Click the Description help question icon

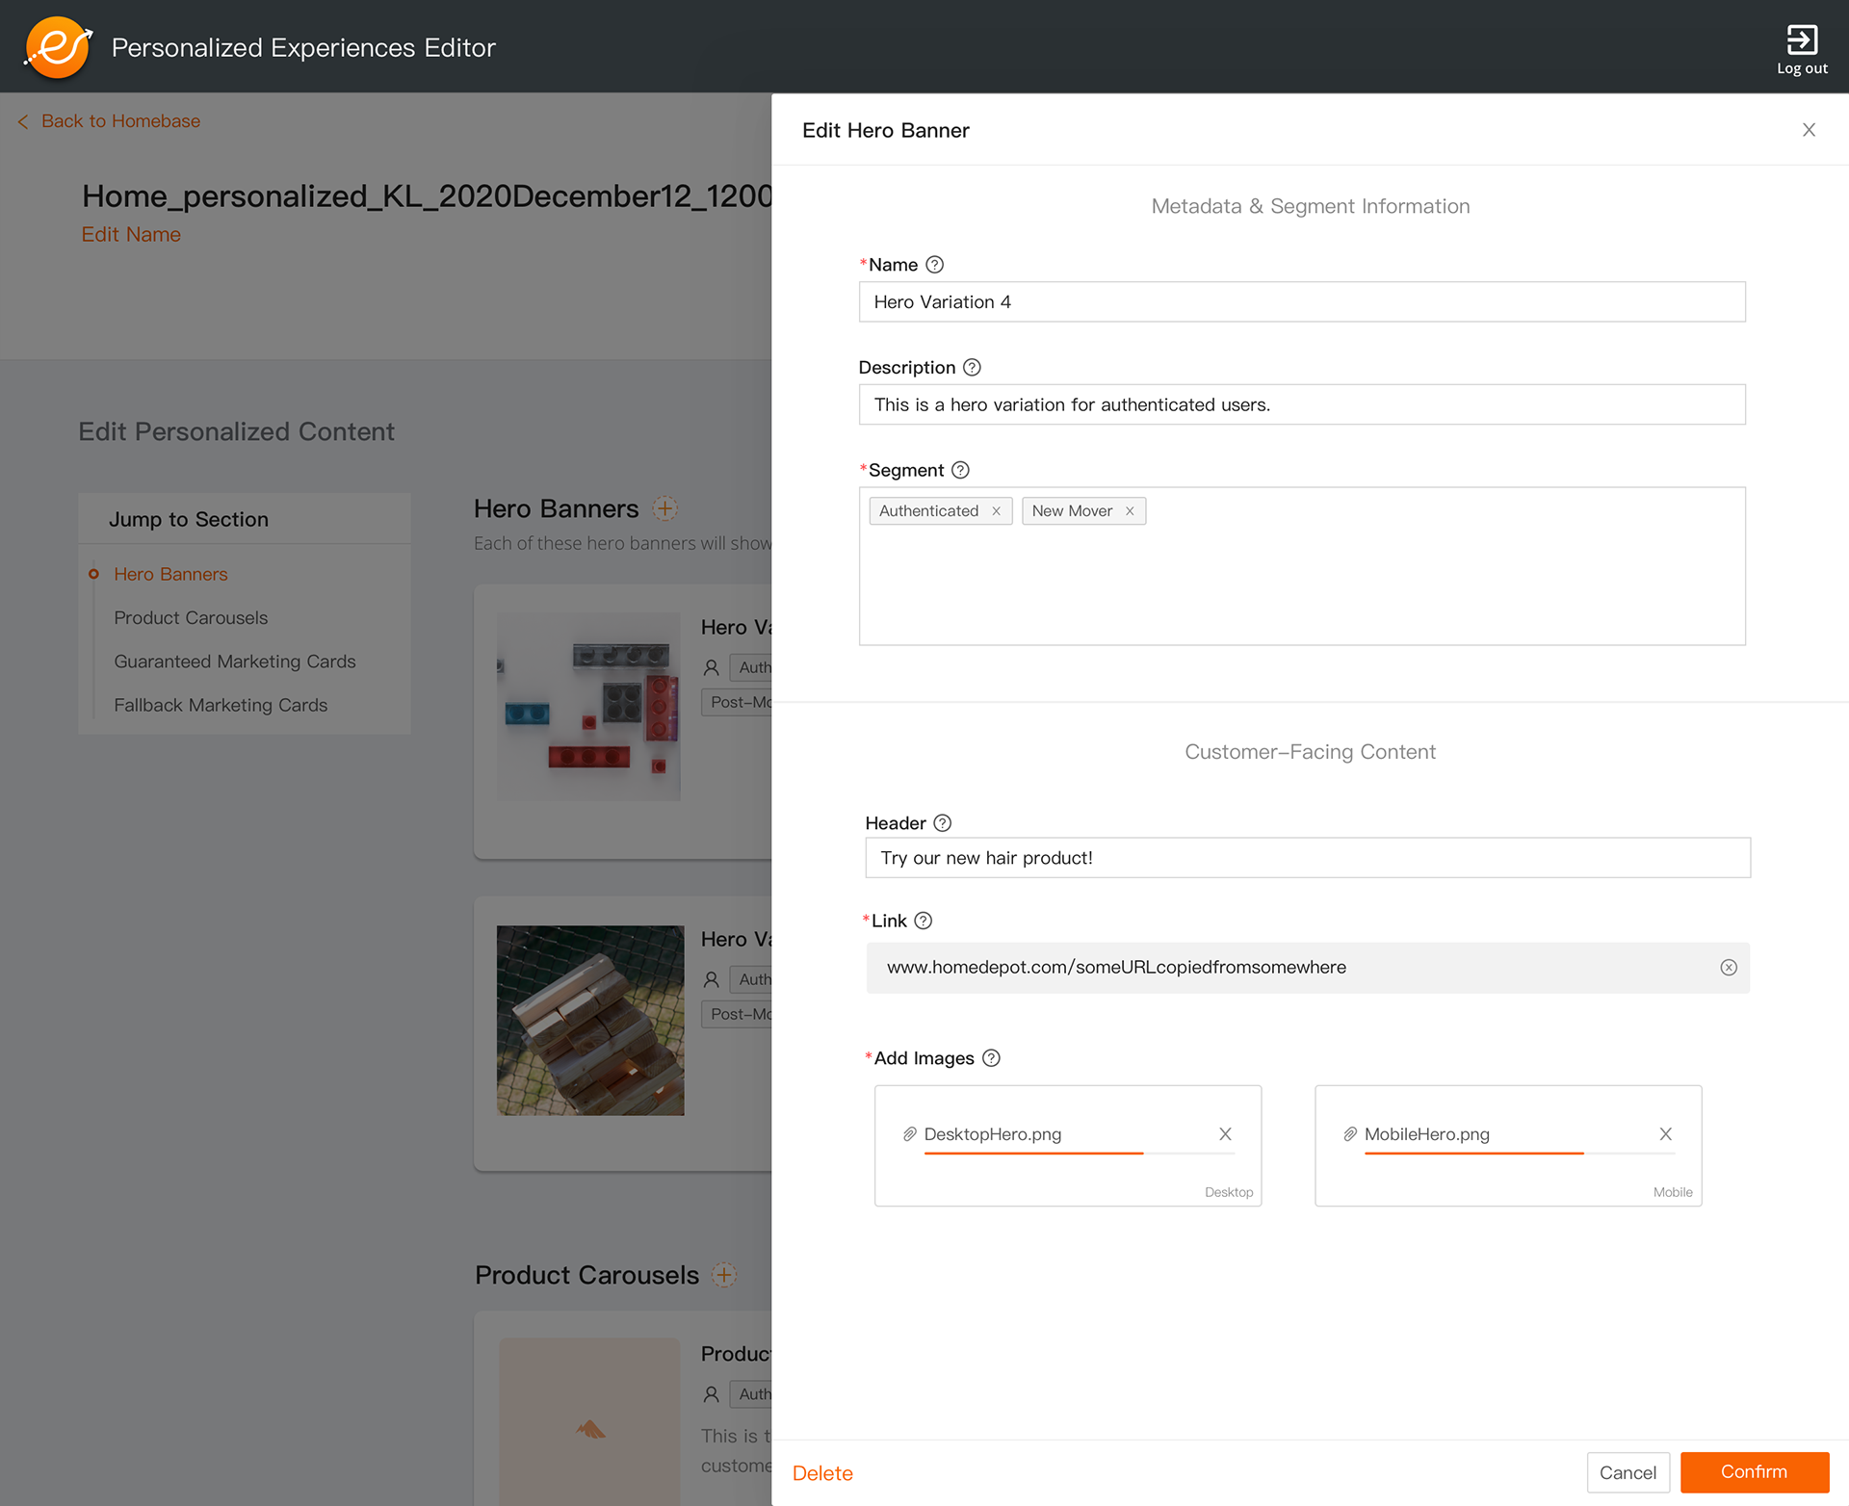(x=972, y=368)
